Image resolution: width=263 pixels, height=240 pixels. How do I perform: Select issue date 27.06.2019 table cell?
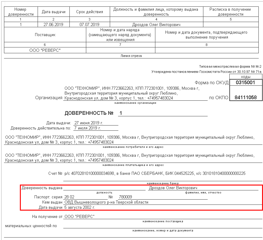point(54,24)
